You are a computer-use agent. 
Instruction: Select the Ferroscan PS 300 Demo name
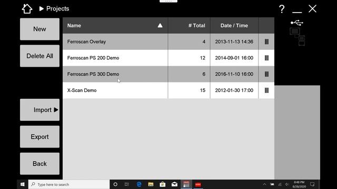click(93, 74)
